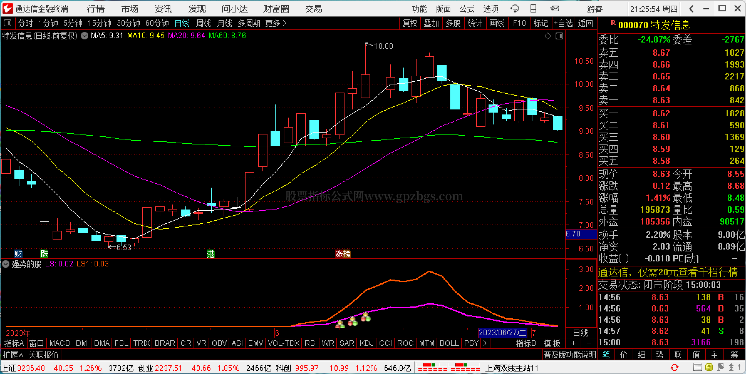The height and width of the screenshot is (374, 746).
Task: Click the satellite dish status icon
Action: click(x=720, y=367)
